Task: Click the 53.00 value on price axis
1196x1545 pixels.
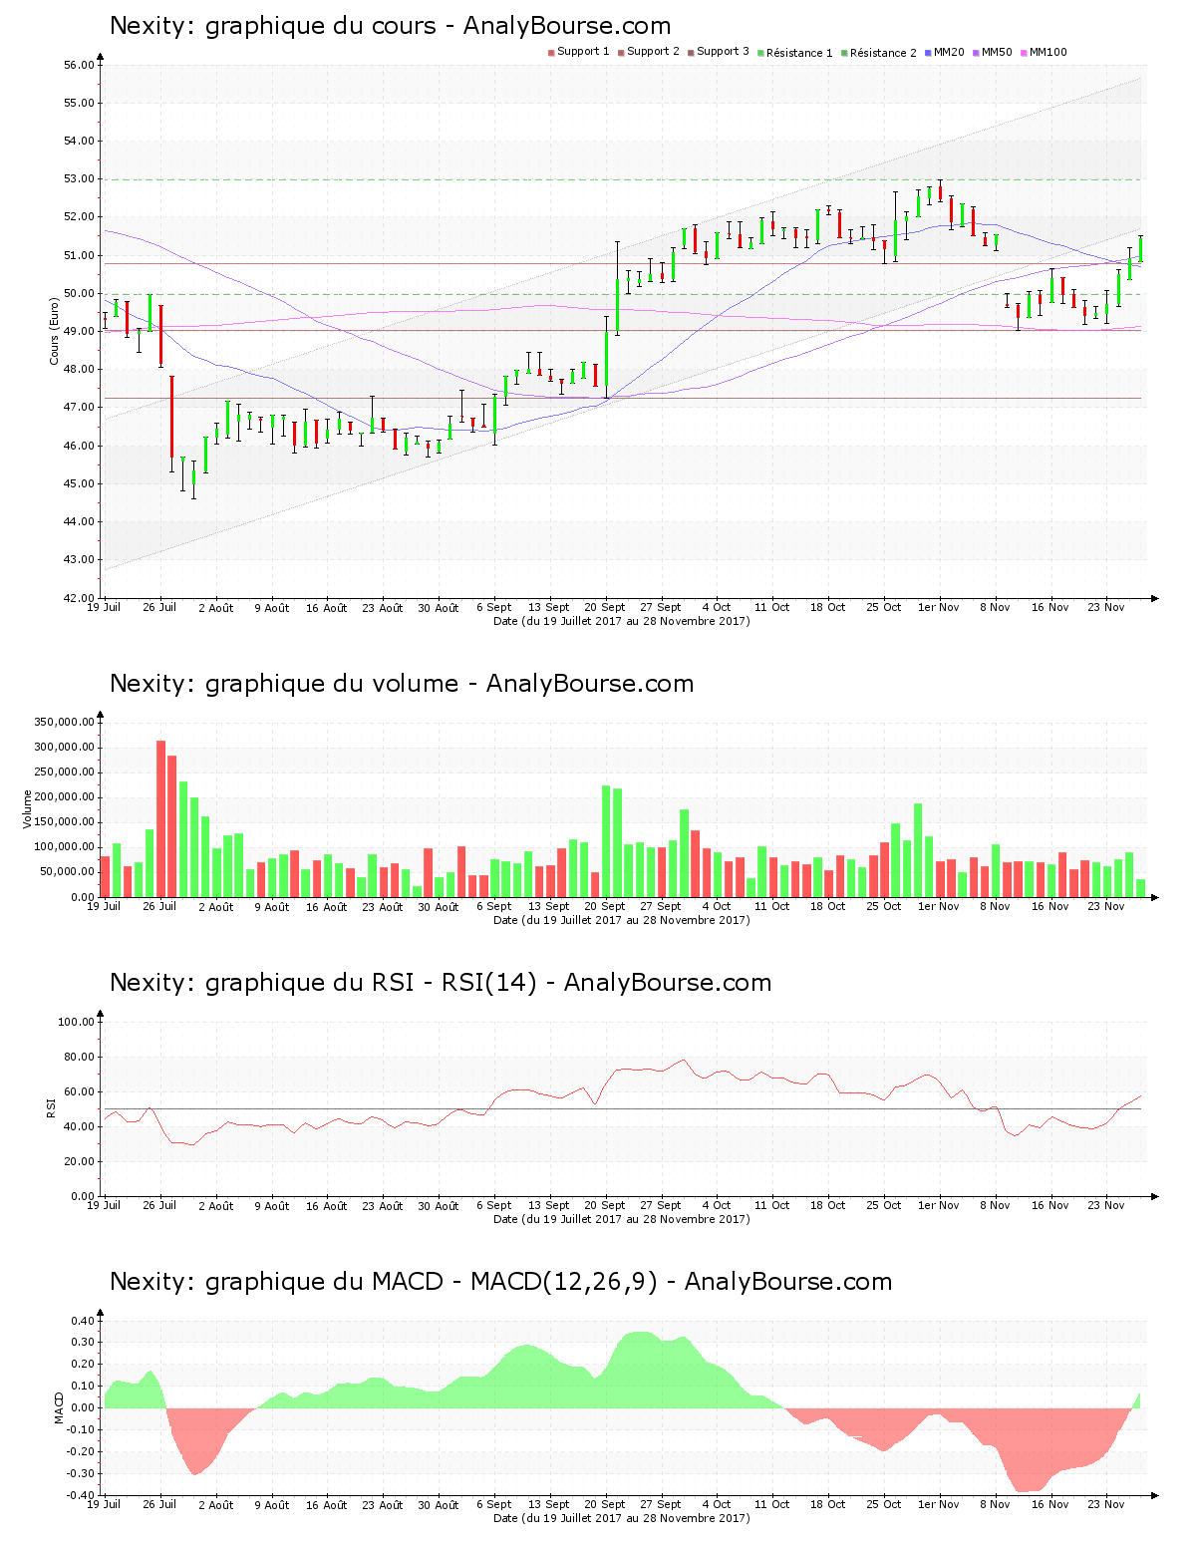Action: (79, 179)
